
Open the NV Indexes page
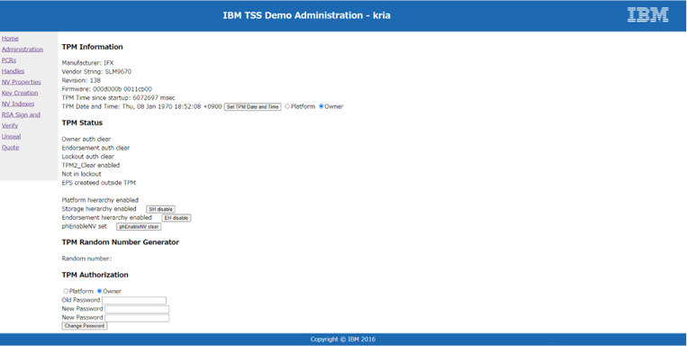click(x=18, y=104)
